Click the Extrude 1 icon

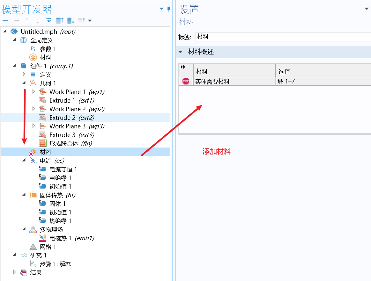click(x=43, y=100)
